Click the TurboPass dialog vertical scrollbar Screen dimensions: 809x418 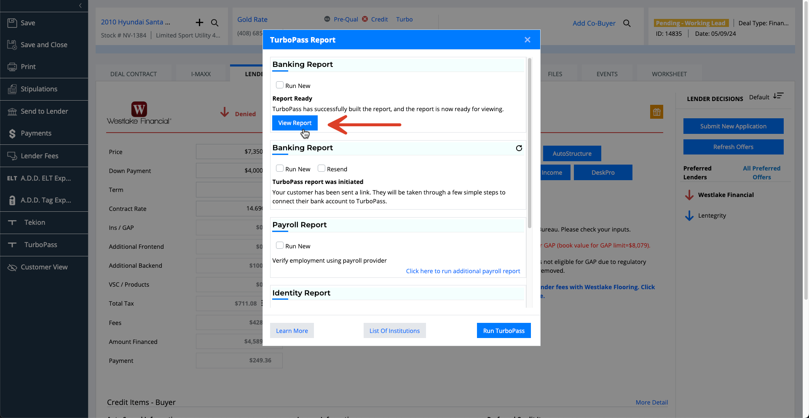(x=530, y=143)
